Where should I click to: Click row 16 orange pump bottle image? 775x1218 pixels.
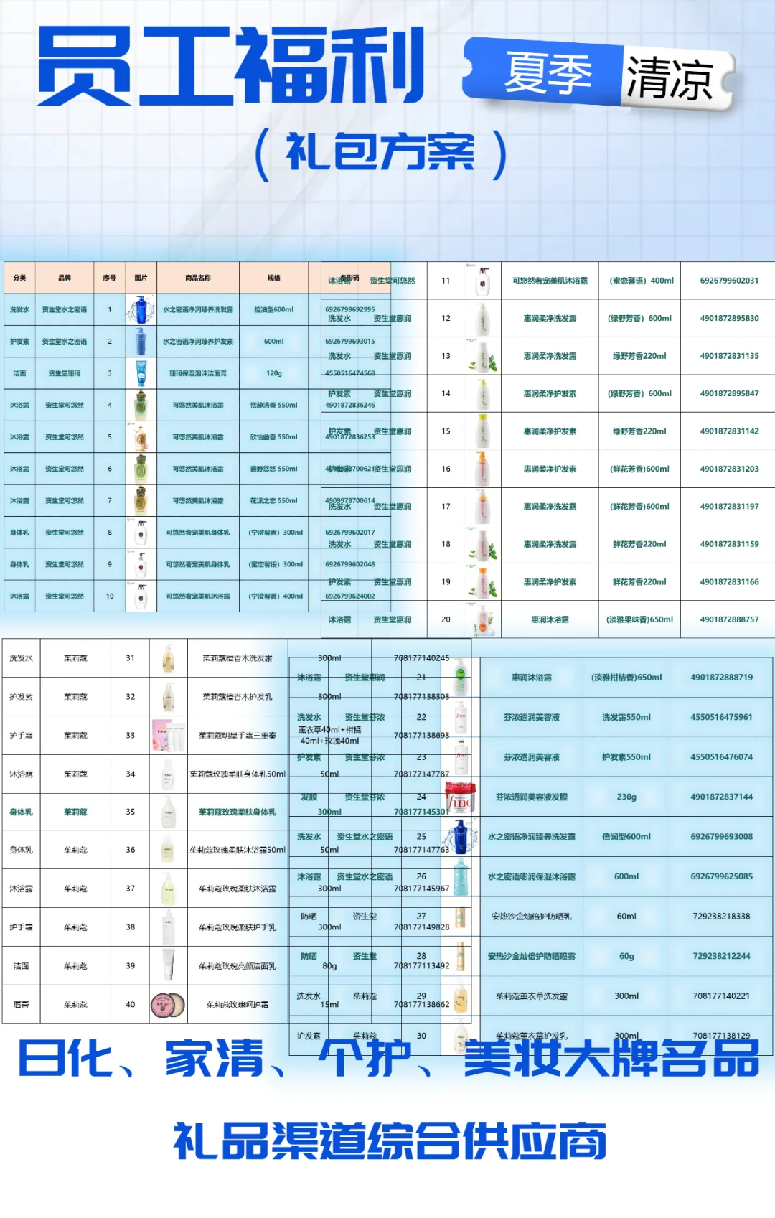pos(483,469)
